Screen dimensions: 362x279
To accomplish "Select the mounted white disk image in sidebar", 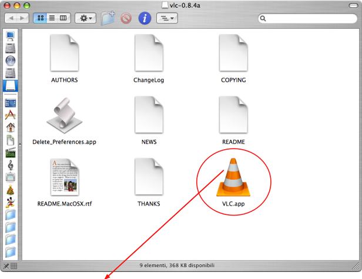I will pos(11,86).
